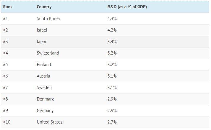Click on Sweden in the Country column
This screenshot has height=130, width=211.
(44, 88)
